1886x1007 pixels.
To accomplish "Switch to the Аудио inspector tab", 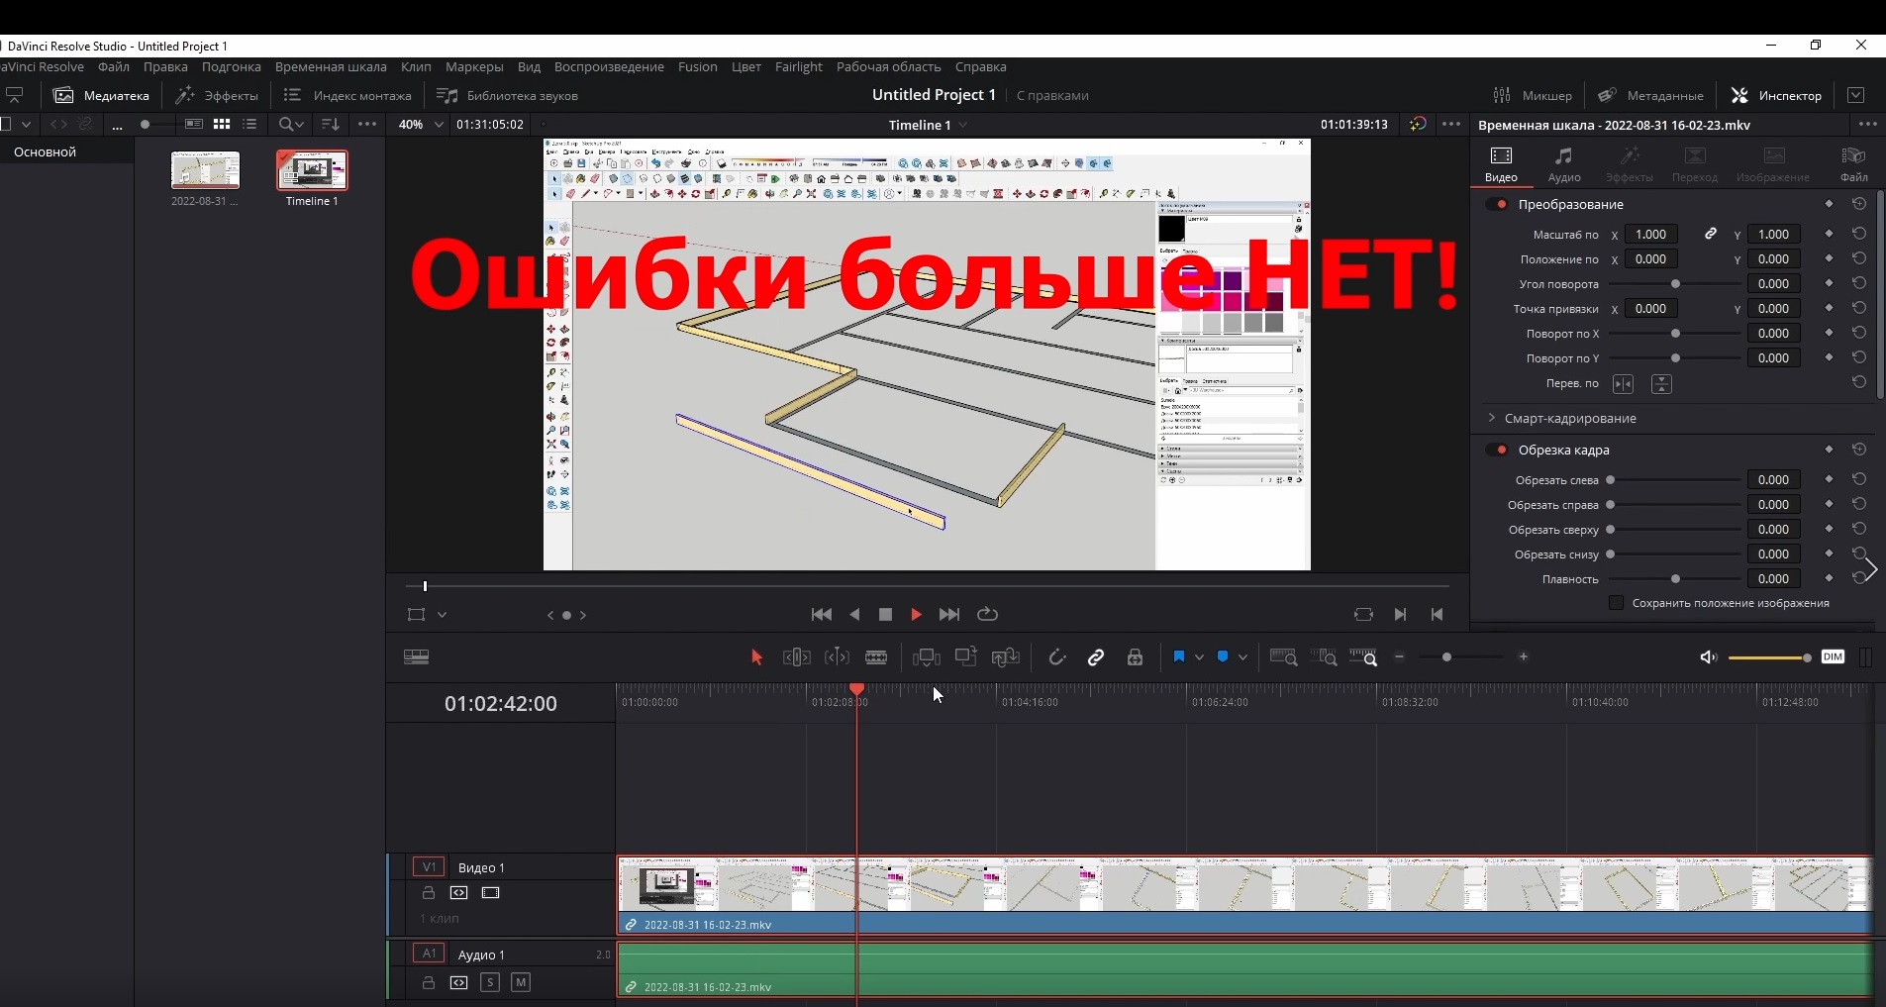I will tap(1564, 164).
